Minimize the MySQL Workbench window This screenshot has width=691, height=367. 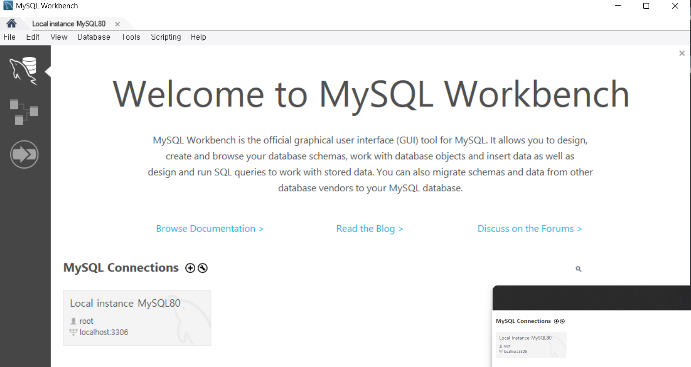(x=617, y=6)
